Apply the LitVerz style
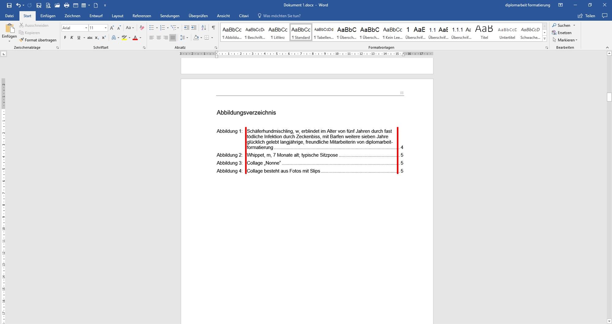 (x=278, y=32)
